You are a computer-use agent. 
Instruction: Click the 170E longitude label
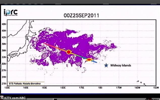click(82, 88)
